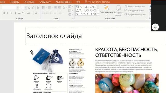
Task: Select the oval shape
Action: pyautogui.click(x=91, y=7)
